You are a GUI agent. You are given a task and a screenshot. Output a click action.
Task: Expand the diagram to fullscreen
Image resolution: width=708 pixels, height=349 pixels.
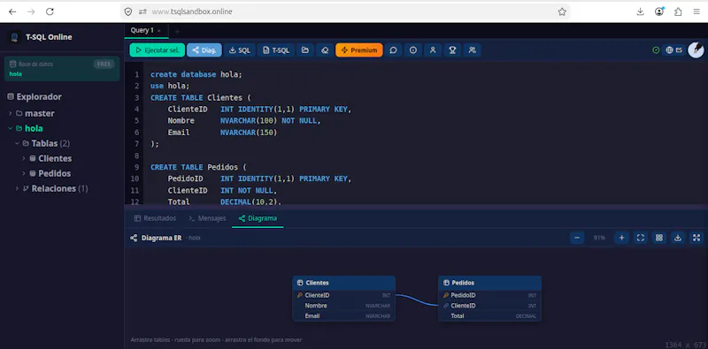pyautogui.click(x=696, y=238)
